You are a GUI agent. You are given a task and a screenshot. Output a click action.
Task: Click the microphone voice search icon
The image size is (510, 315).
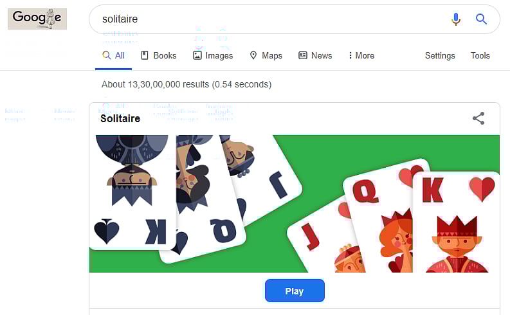click(x=456, y=19)
